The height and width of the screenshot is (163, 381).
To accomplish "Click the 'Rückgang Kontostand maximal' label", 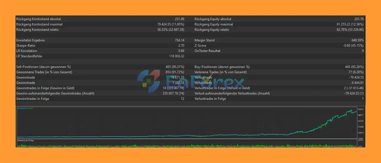I will click(39, 24).
